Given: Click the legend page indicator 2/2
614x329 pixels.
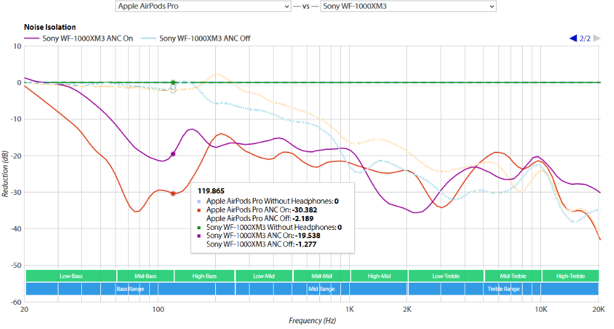Looking at the screenshot, I should click(585, 38).
